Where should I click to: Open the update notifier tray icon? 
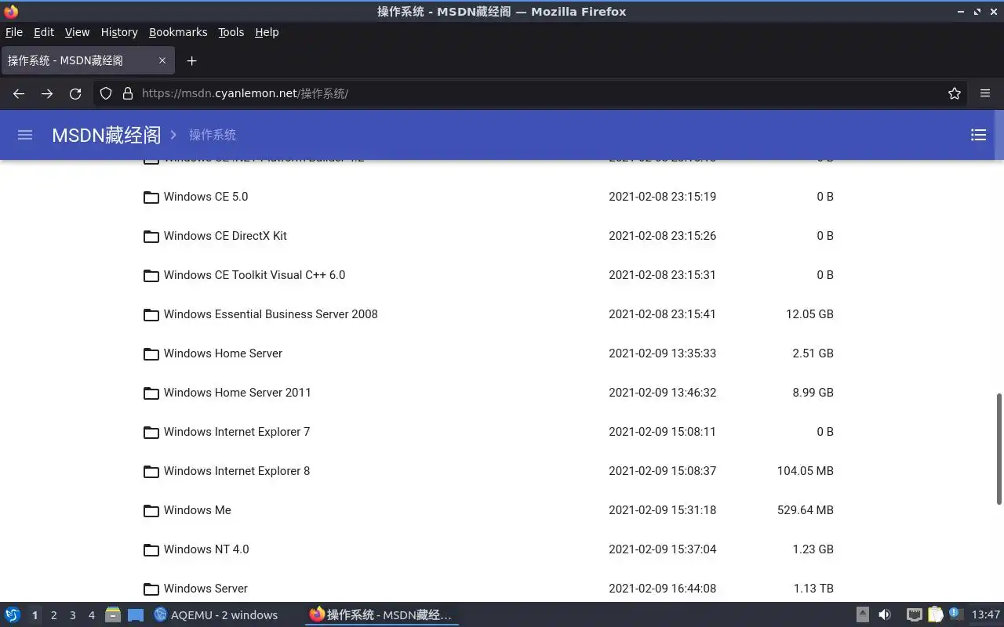[x=955, y=614]
